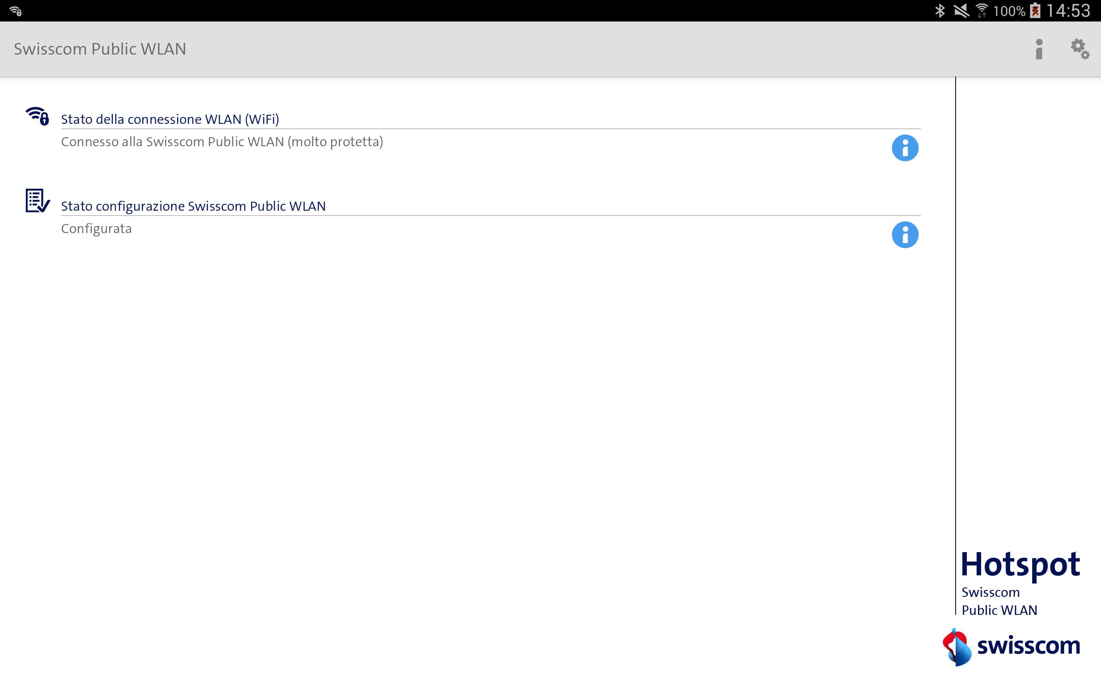The height and width of the screenshot is (688, 1101).
Task: Click the checklist icon beside configuration status
Action: tap(37, 201)
